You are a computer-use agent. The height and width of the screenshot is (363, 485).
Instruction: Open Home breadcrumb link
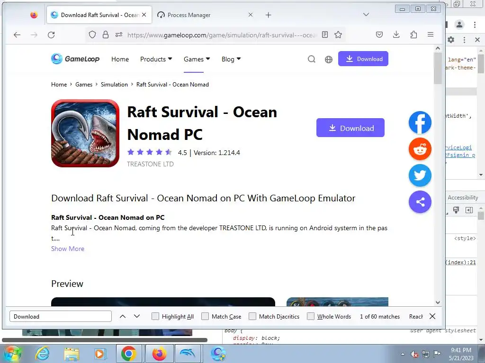(59, 85)
